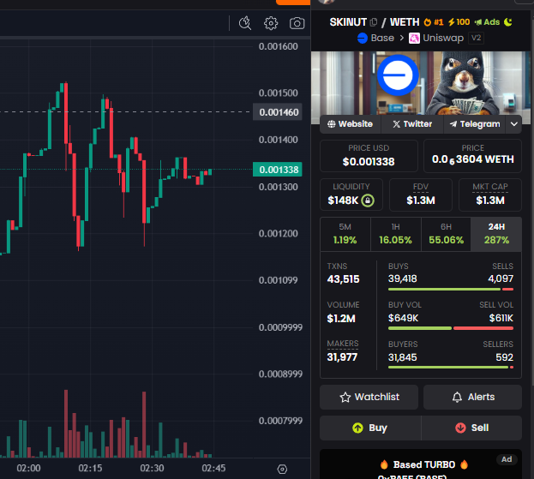Click the V2 version badge
This screenshot has width=534, height=479.
pos(476,38)
